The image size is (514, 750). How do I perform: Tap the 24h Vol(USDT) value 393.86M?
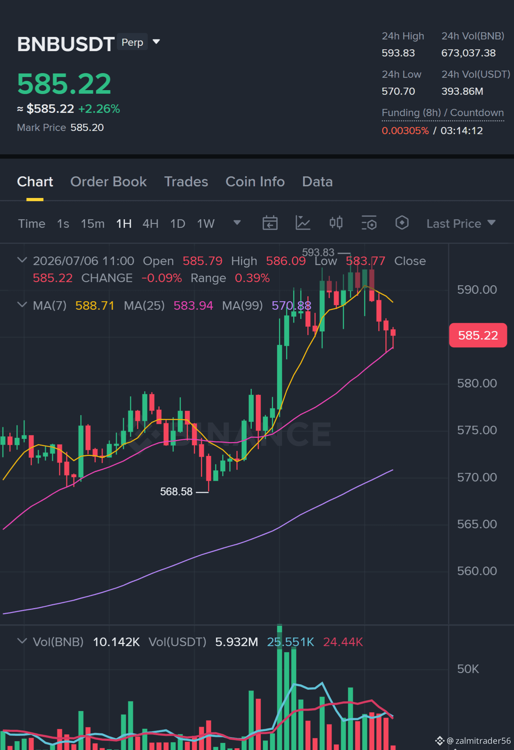[x=462, y=91]
